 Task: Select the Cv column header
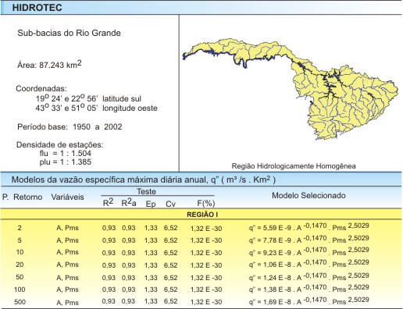click(170, 204)
